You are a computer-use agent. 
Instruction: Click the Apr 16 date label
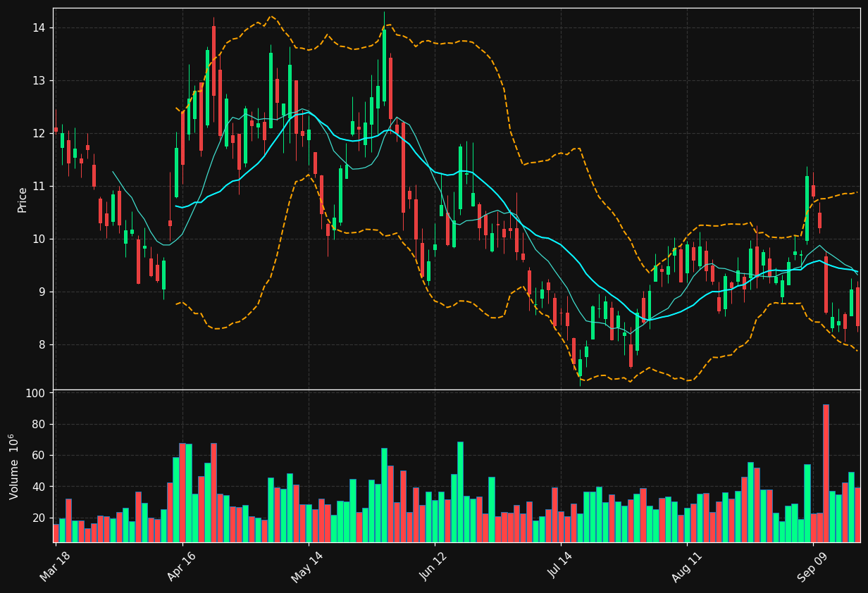[x=182, y=565]
